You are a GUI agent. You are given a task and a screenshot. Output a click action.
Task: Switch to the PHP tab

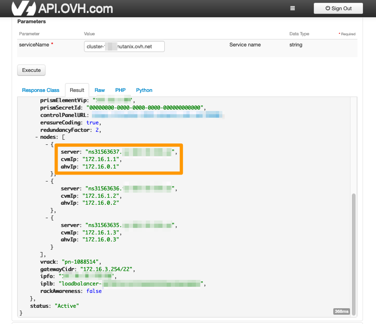pos(120,90)
